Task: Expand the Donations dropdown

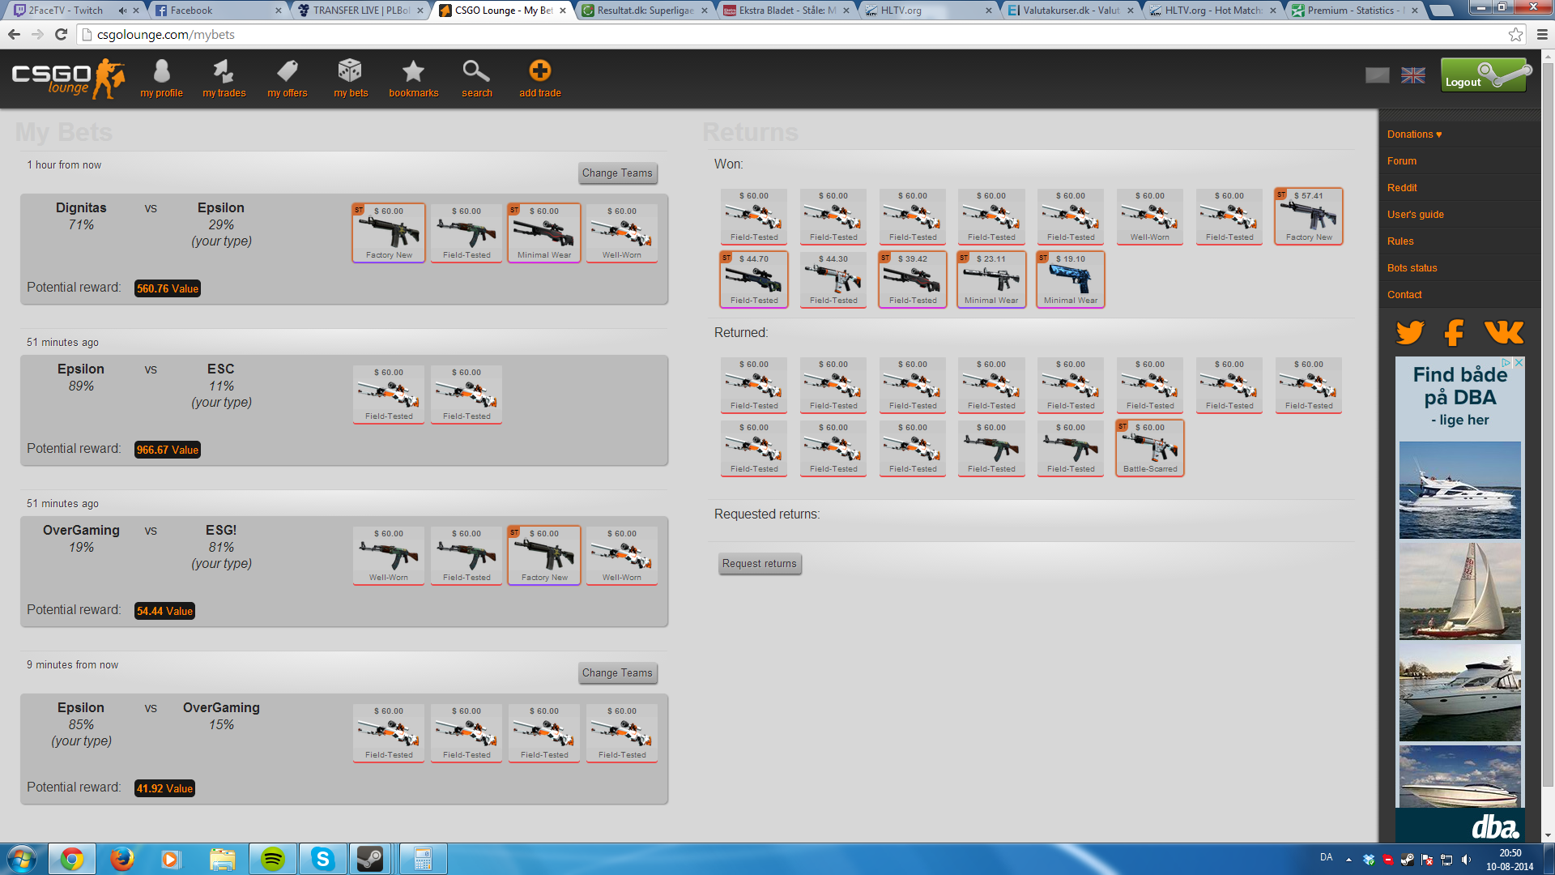Action: pyautogui.click(x=1414, y=134)
